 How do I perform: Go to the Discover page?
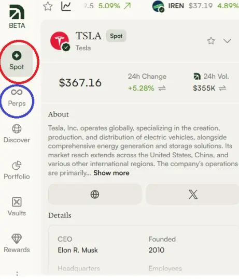click(17, 134)
